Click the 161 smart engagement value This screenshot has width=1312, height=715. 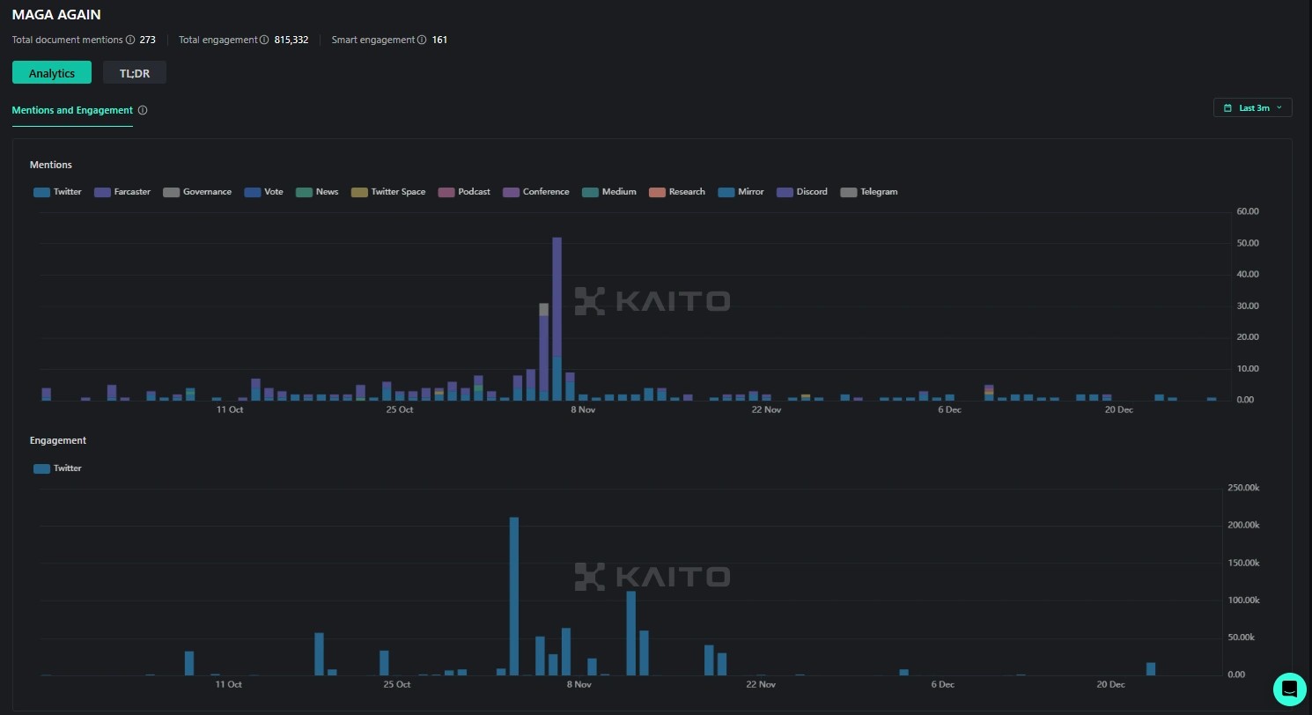pos(439,40)
